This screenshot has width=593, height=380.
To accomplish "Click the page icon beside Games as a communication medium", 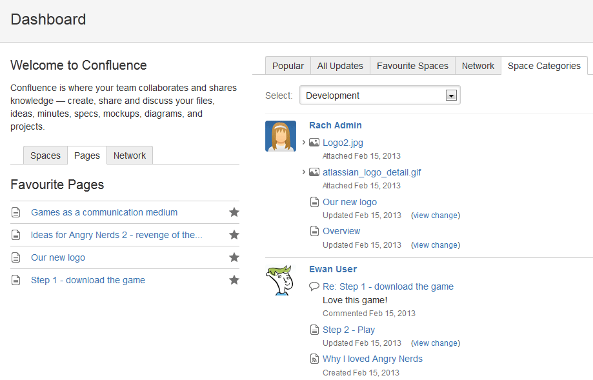I will pyautogui.click(x=15, y=212).
